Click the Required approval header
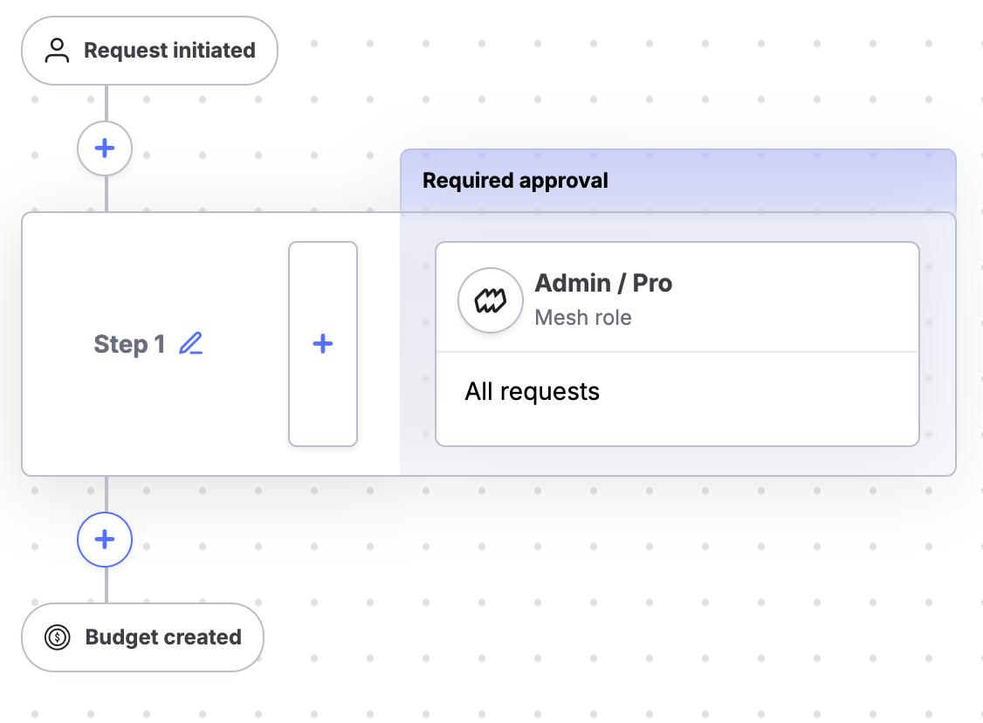983x723 pixels. (x=677, y=181)
